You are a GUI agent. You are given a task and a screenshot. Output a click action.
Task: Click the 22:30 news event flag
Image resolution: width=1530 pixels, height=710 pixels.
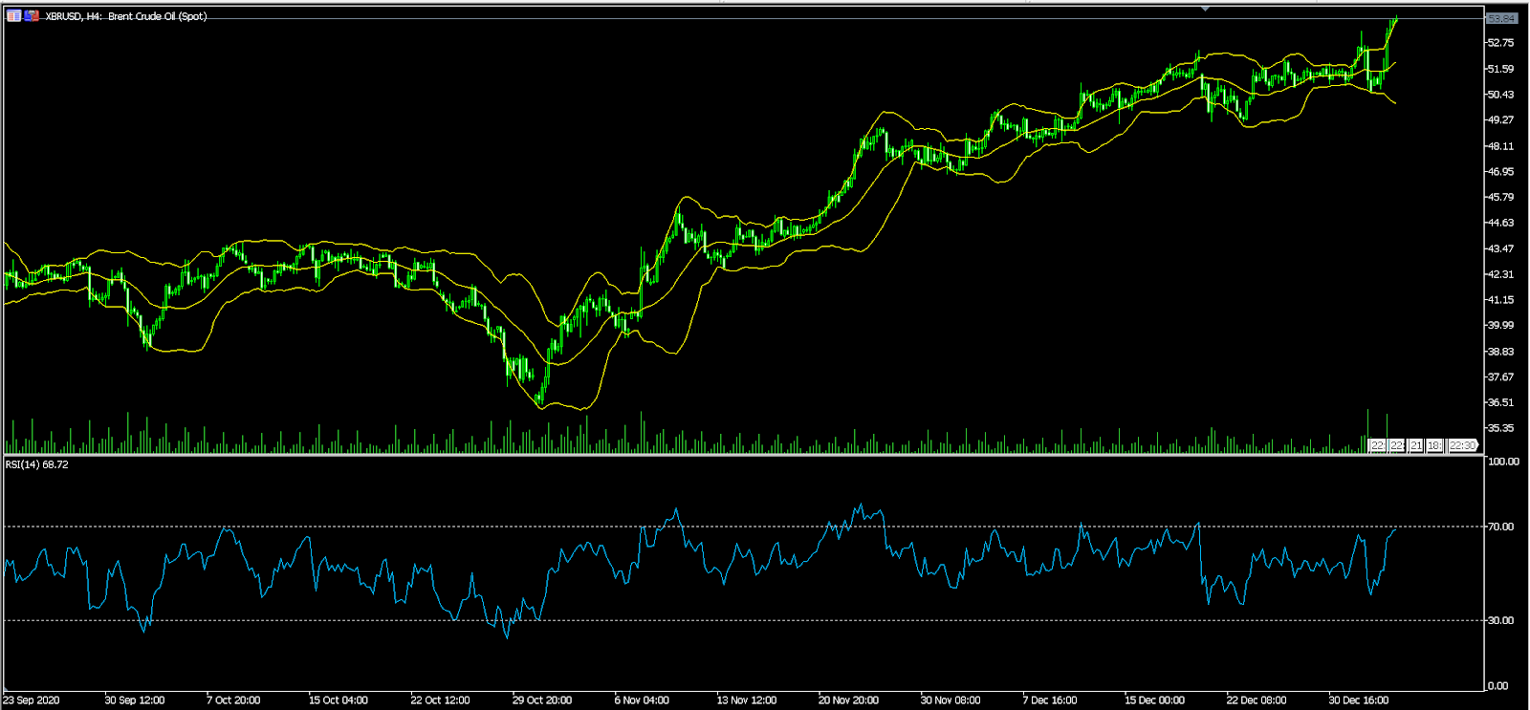pos(1462,445)
